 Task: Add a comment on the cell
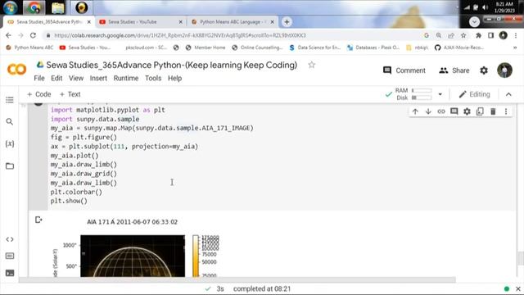tap(454, 111)
